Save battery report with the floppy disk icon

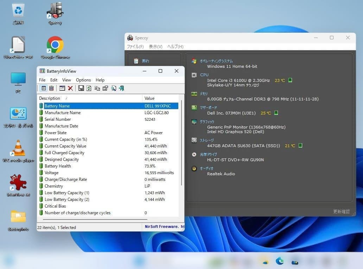[x=82, y=88]
